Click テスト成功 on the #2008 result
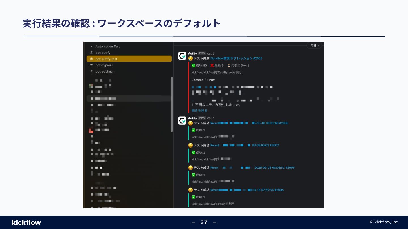This screenshot has height=229, width=408. point(201,123)
